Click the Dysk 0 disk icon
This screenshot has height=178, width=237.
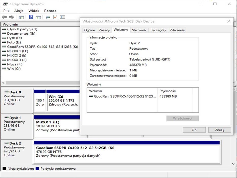tap(7, 92)
